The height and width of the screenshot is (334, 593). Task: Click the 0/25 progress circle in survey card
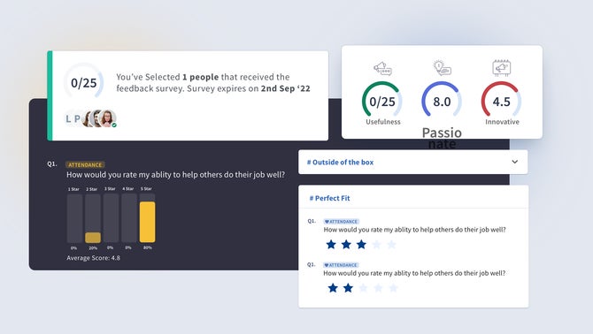tap(83, 83)
